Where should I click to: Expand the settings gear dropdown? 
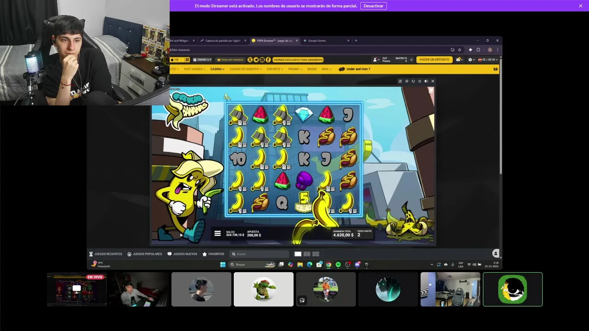[471, 60]
